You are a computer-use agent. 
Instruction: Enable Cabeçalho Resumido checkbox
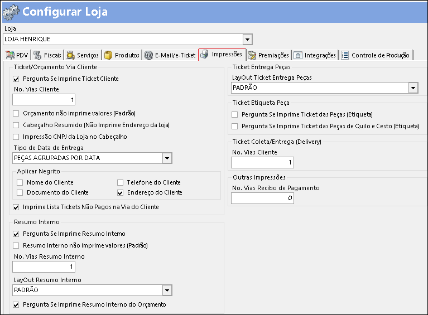(x=16, y=125)
